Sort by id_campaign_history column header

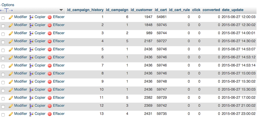[85, 10]
